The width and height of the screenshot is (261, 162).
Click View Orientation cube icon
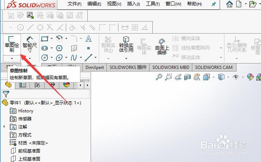click(207, 77)
